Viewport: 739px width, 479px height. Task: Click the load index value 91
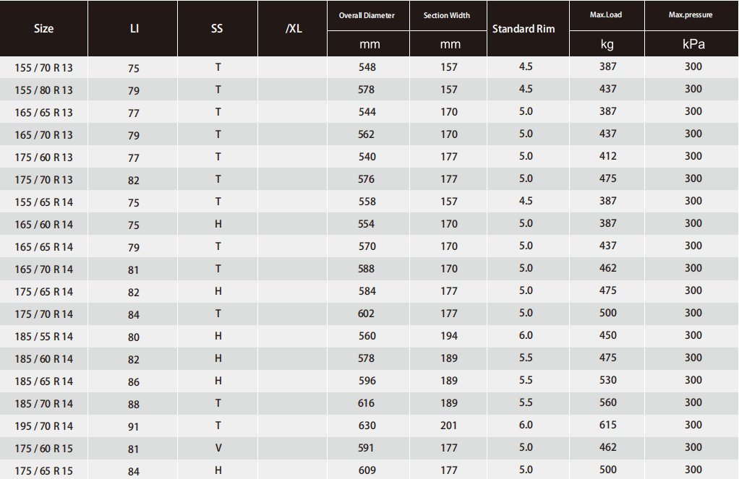point(134,426)
